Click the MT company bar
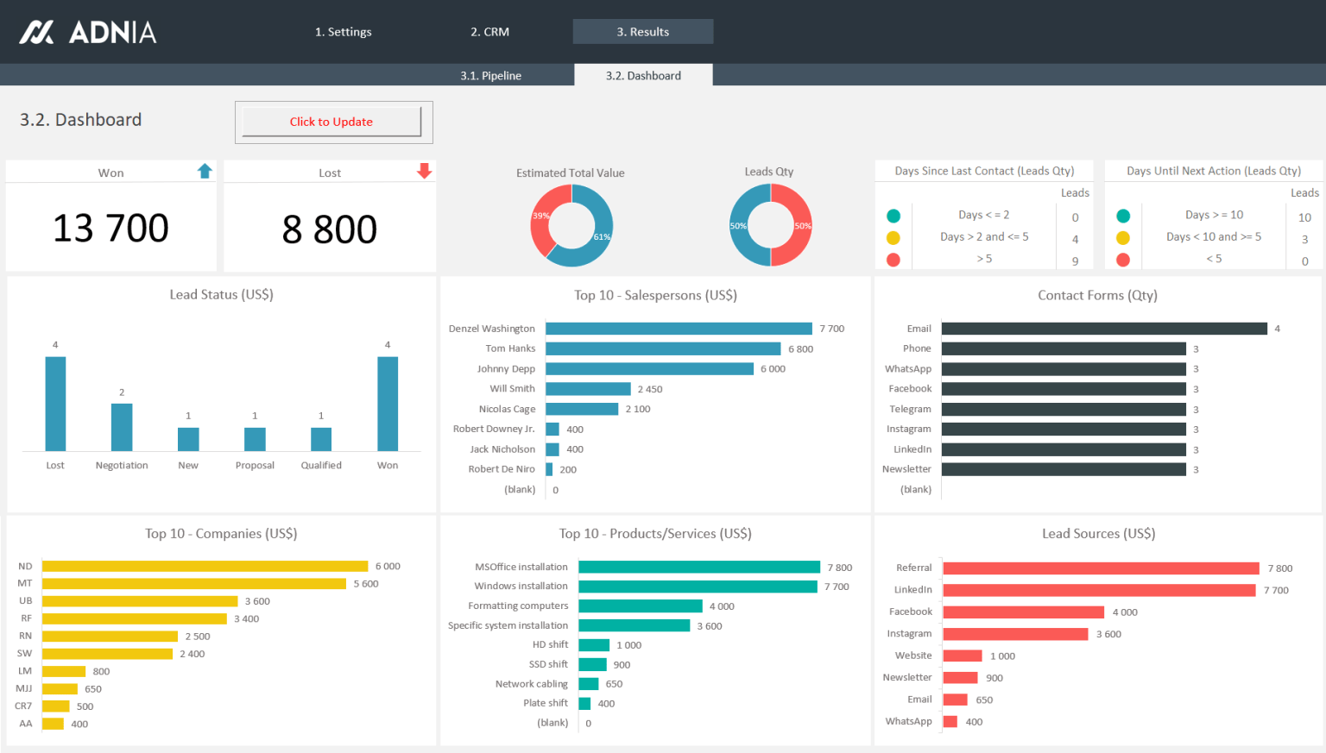Image resolution: width=1326 pixels, height=753 pixels. [x=194, y=584]
